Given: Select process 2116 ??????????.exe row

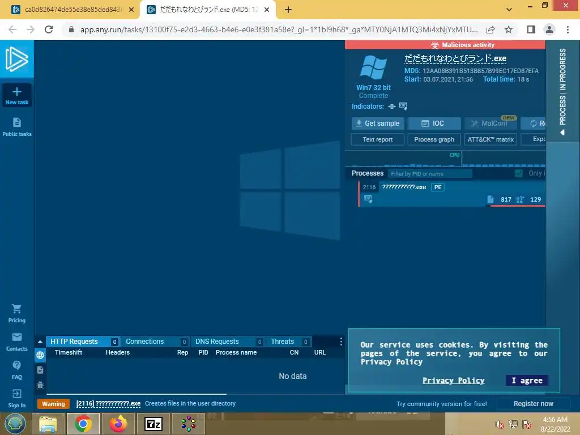Looking at the screenshot, I should coord(451,194).
